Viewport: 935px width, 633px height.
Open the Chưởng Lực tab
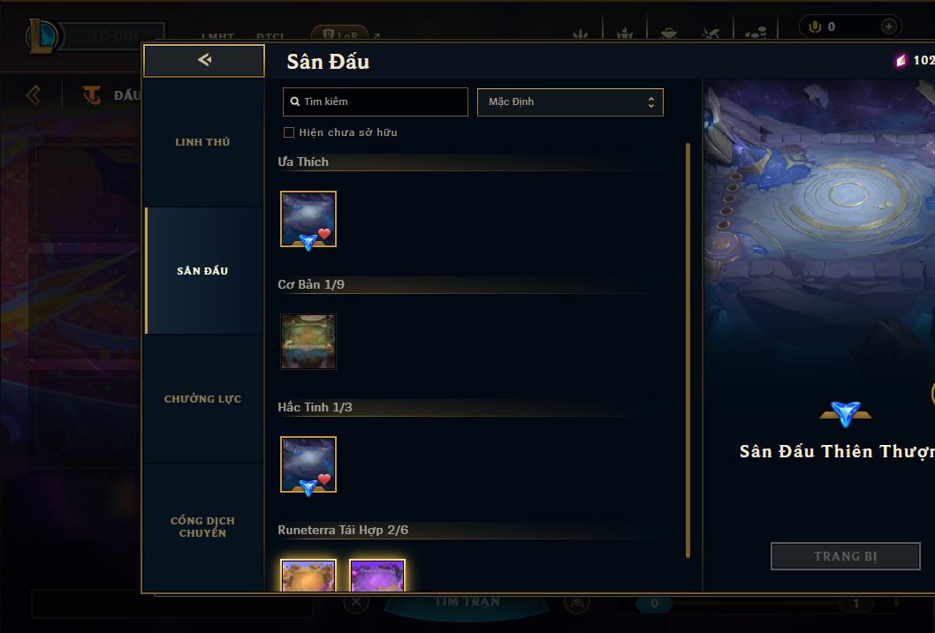pyautogui.click(x=202, y=399)
